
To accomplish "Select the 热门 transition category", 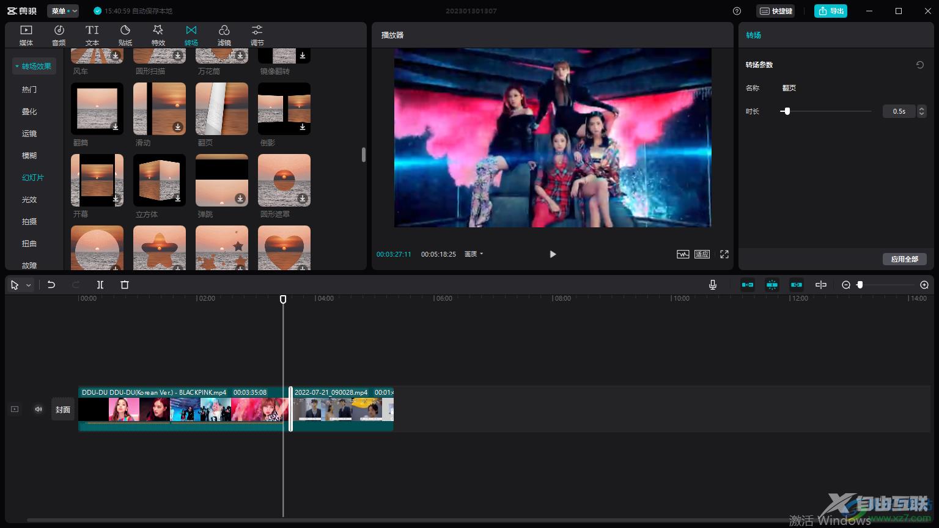I will coord(29,89).
